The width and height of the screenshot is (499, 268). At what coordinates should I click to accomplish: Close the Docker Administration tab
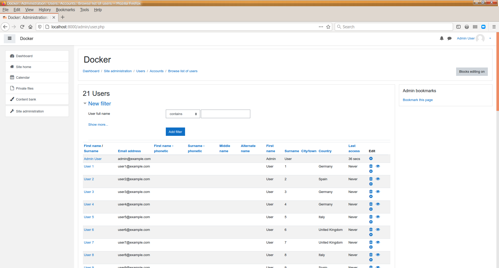tap(54, 17)
